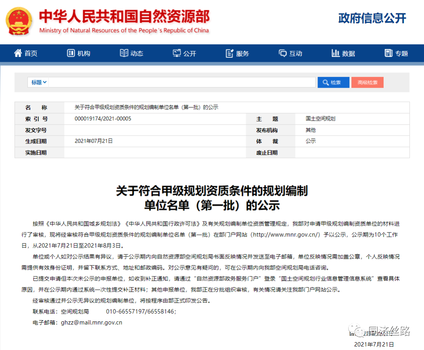Click the 实施日期 label cell
This screenshot has height=350, width=424.
40,152
